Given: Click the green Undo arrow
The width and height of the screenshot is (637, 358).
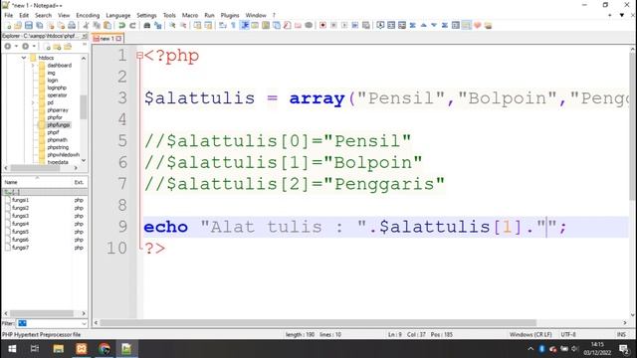Looking at the screenshot, I should coord(121,26).
